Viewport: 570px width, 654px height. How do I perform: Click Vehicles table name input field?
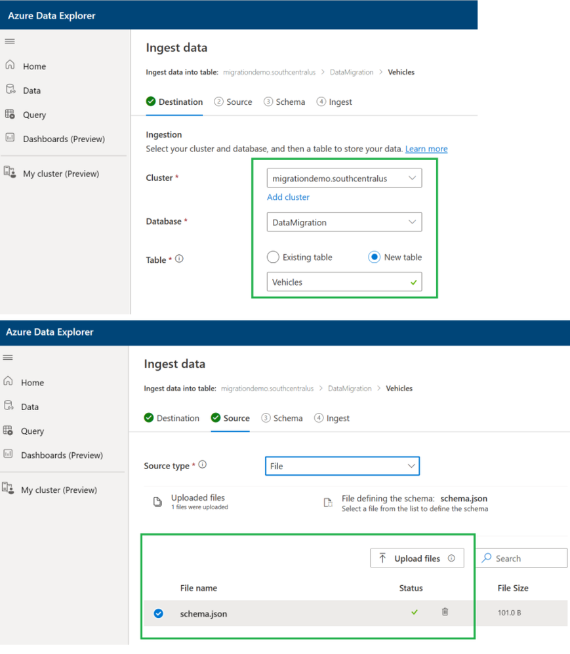click(344, 282)
